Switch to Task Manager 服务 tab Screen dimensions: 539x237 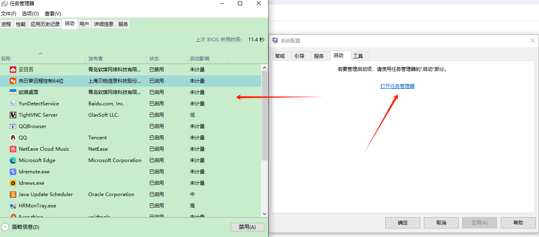[x=123, y=24]
